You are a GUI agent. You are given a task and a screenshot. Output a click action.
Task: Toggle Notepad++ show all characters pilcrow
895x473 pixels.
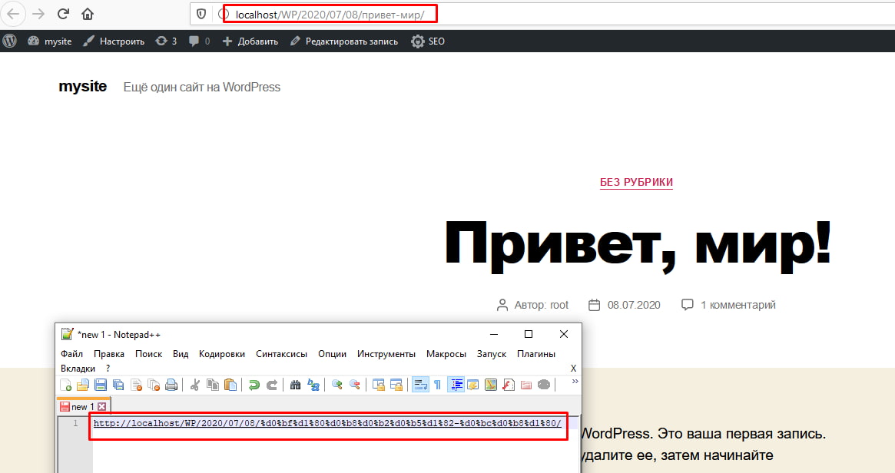click(x=437, y=385)
